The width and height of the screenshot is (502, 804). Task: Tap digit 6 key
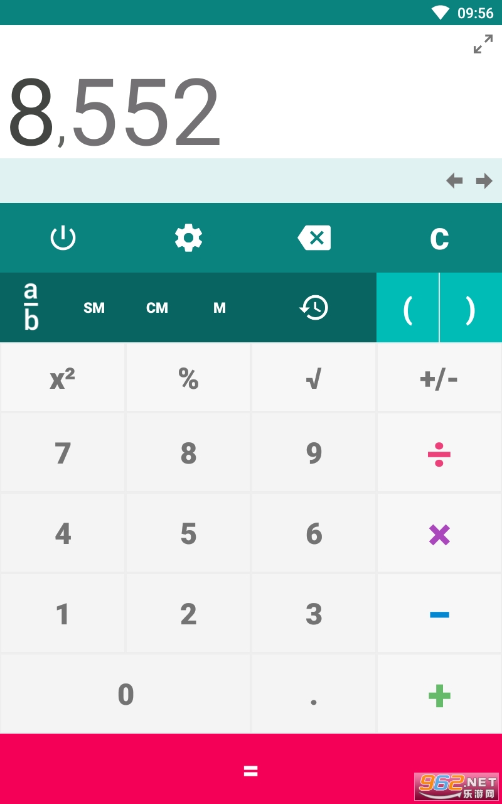(314, 533)
